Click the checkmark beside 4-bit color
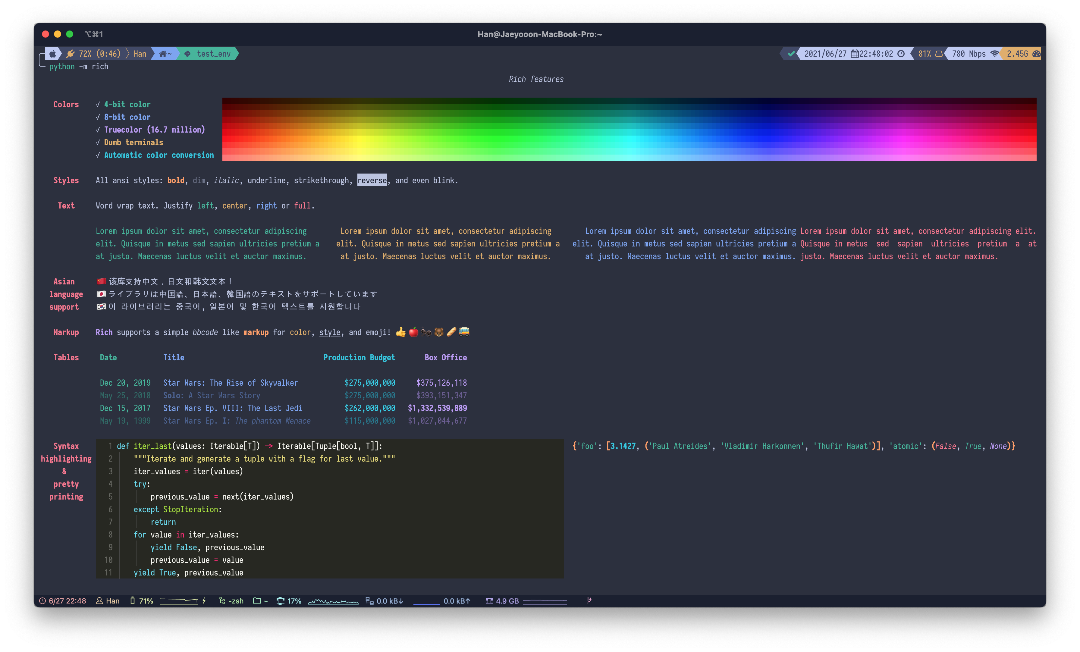The width and height of the screenshot is (1080, 652). (98, 104)
